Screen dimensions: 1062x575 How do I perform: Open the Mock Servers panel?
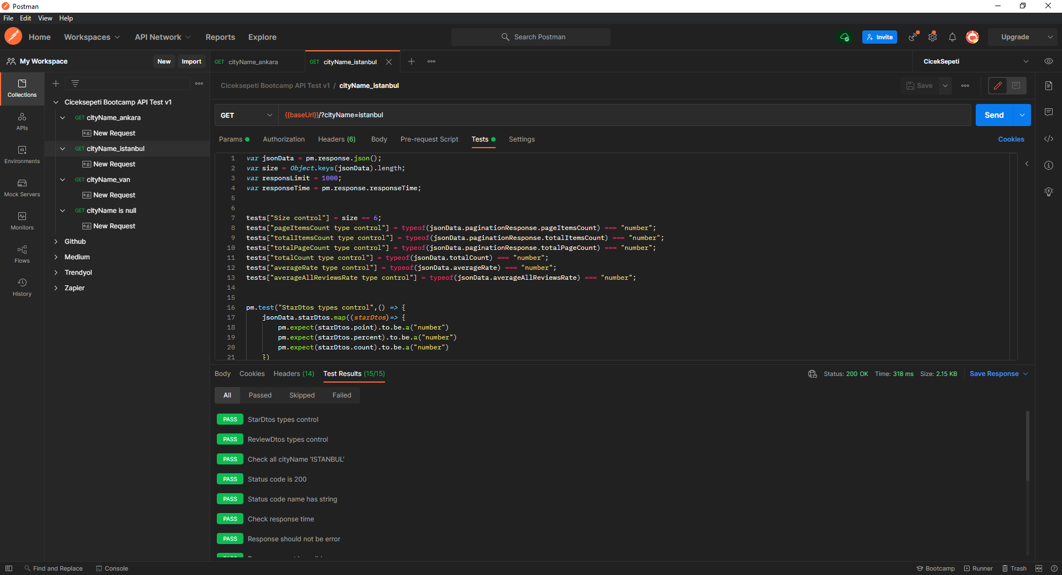coord(22,188)
